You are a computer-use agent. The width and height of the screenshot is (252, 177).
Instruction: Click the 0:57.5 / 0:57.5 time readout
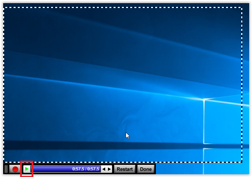coord(86,169)
